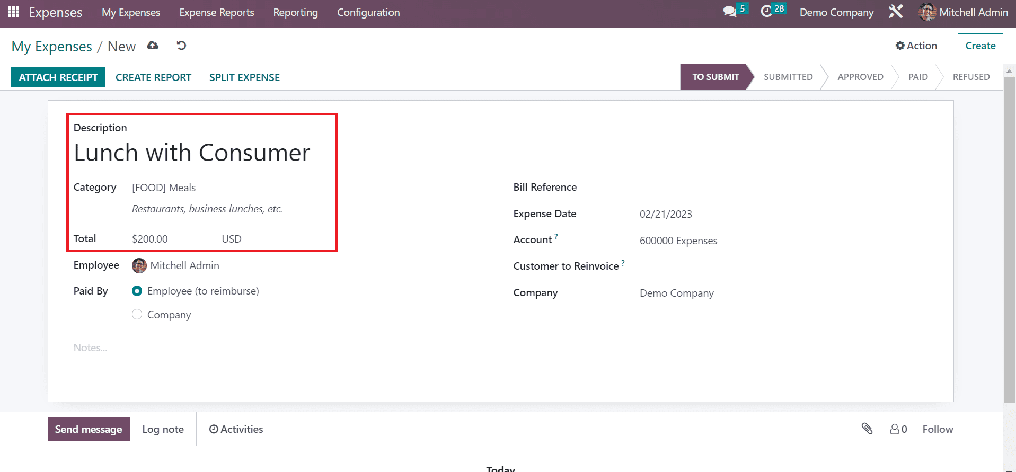Click the Attach Receipt button

(58, 77)
